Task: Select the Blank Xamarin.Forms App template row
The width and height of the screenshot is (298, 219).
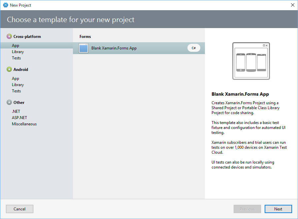Action: coord(139,48)
